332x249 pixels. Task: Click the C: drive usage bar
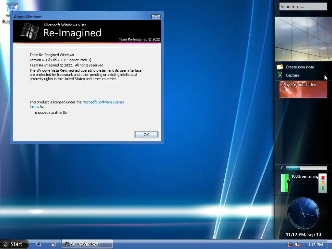point(306,168)
